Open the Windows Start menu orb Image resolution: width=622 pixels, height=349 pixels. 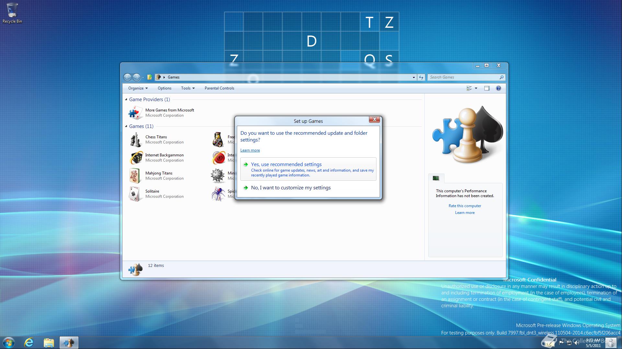coord(9,343)
